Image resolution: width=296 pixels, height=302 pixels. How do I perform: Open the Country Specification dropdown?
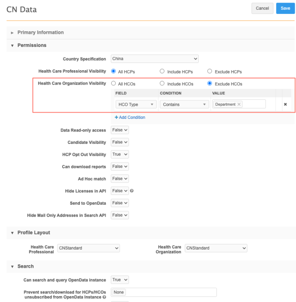coord(154,59)
